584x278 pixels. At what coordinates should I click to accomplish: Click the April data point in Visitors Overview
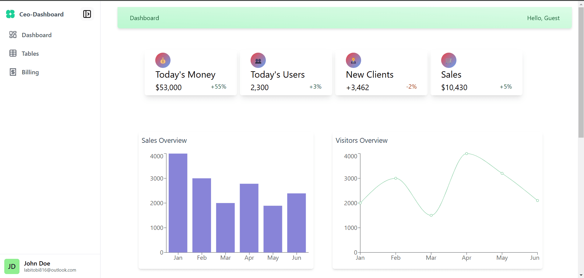(x=466, y=154)
